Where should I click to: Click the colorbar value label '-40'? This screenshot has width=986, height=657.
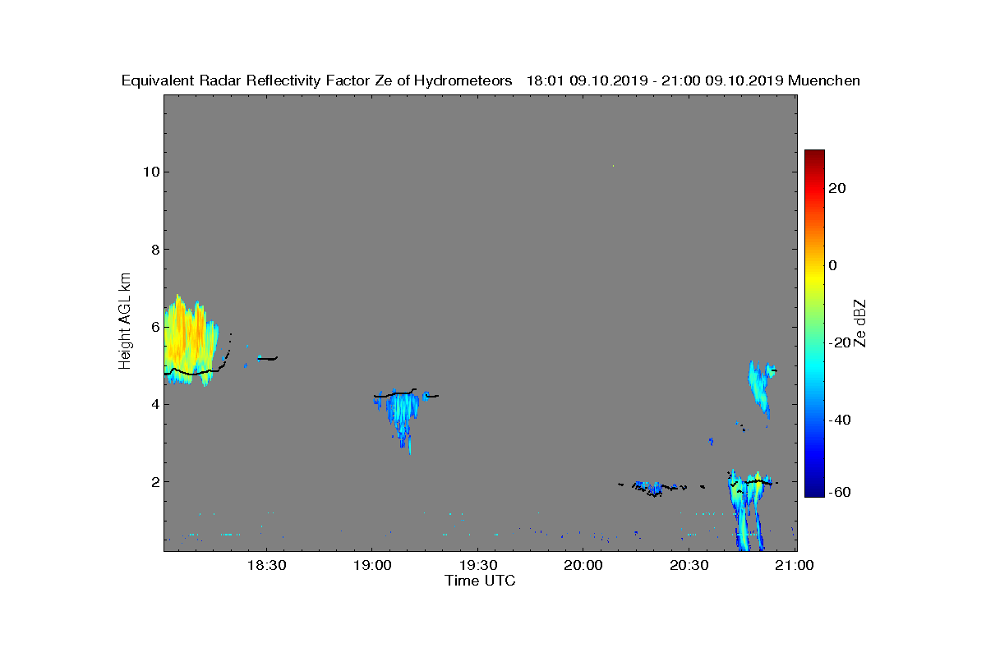point(841,420)
